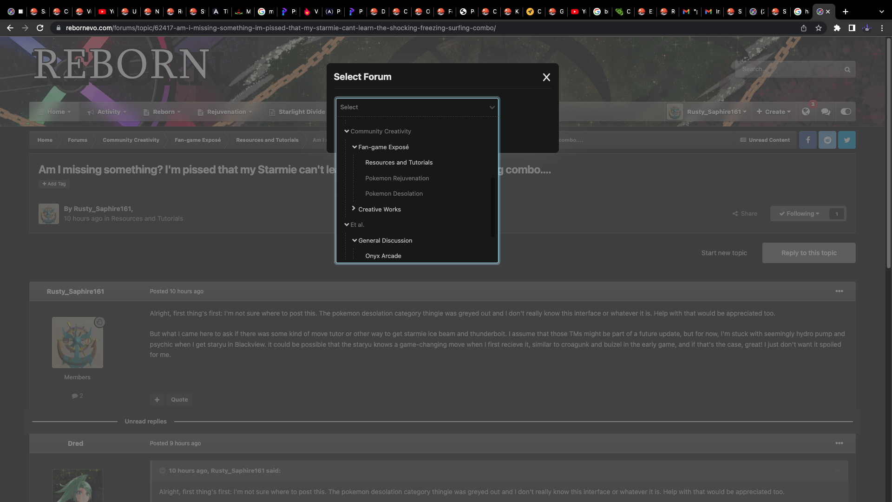
Task: Click the page vertical scrollbar
Action: 889,153
